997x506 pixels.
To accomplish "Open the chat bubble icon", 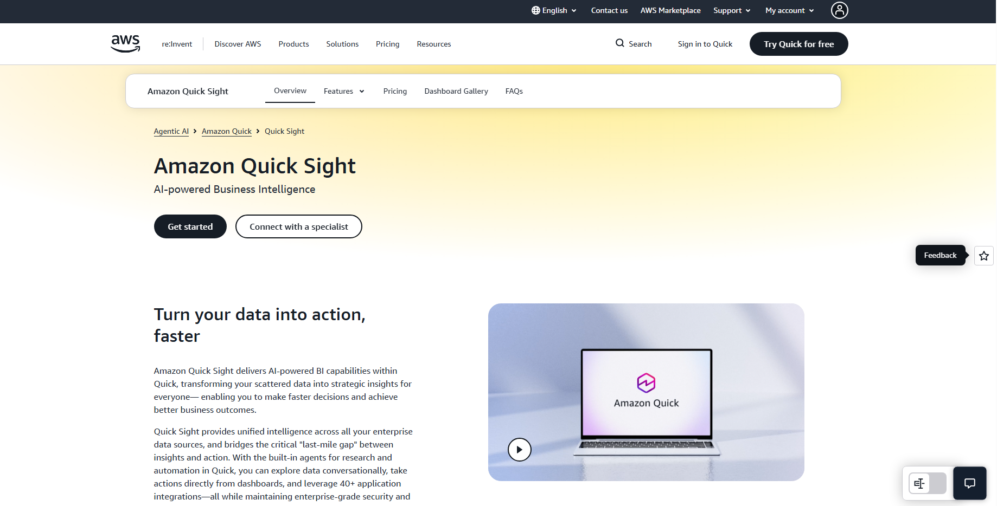I will pos(969,483).
